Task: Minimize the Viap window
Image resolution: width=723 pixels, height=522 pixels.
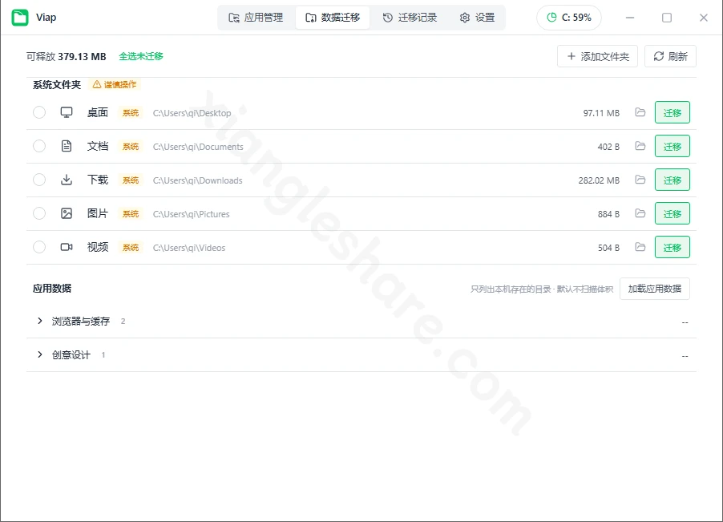Action: (x=630, y=18)
